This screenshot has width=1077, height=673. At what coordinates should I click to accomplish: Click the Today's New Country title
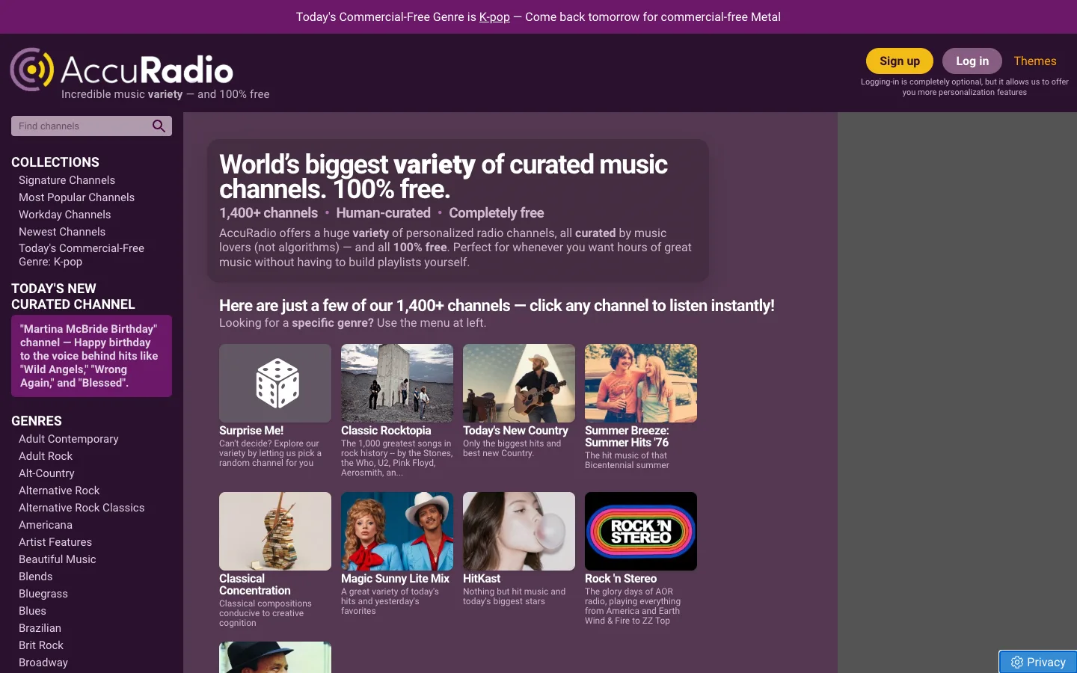pos(515,431)
